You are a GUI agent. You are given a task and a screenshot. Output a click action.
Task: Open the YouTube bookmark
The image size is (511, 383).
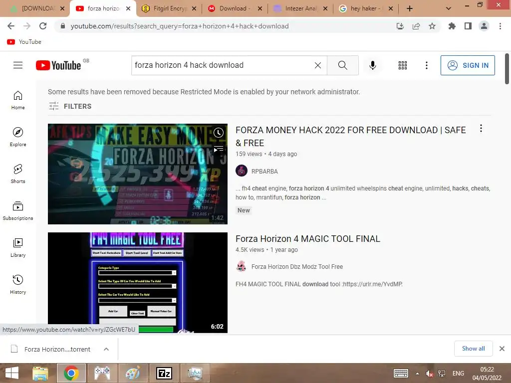click(x=24, y=42)
